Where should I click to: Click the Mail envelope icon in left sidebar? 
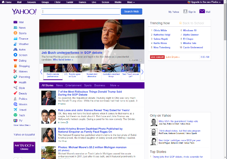pyautogui.click(x=16, y=22)
